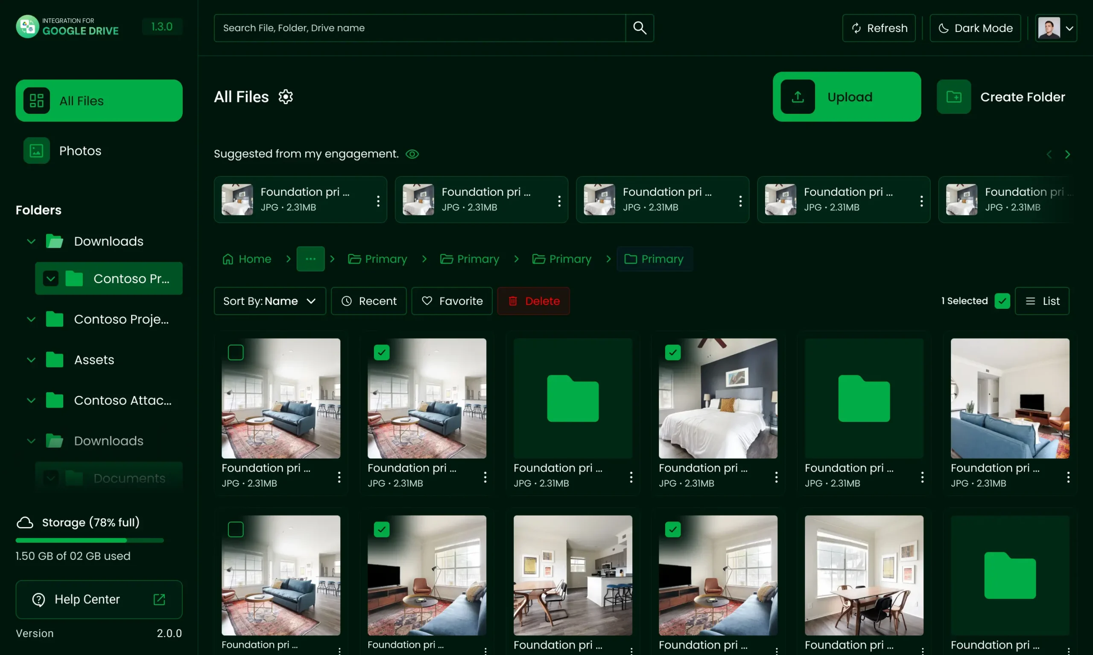Open the Sort By Name dropdown

tap(269, 301)
